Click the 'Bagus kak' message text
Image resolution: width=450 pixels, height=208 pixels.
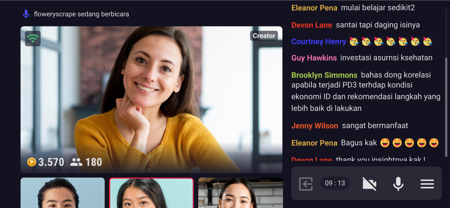359,143
